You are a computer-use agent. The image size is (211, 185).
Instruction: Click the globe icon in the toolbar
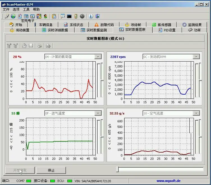pyautogui.click(x=13, y=16)
